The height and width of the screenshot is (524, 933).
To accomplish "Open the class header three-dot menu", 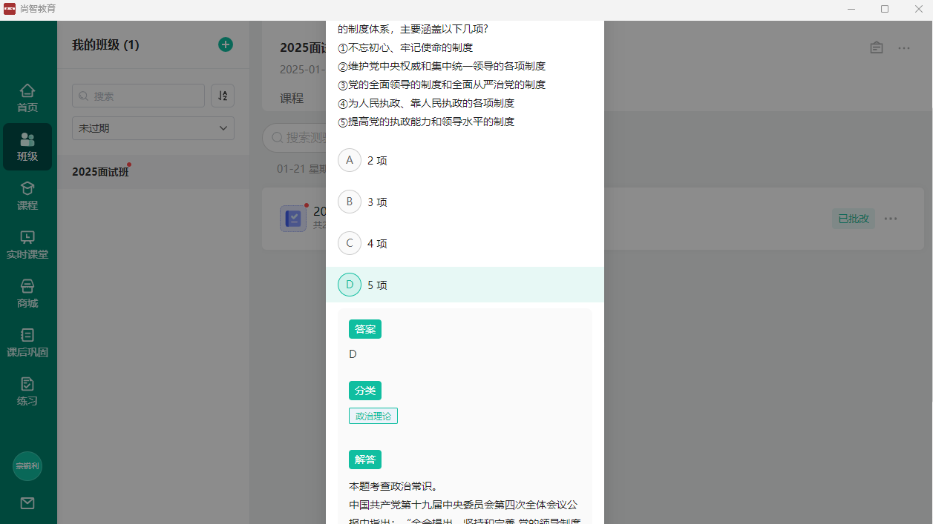I will point(903,47).
